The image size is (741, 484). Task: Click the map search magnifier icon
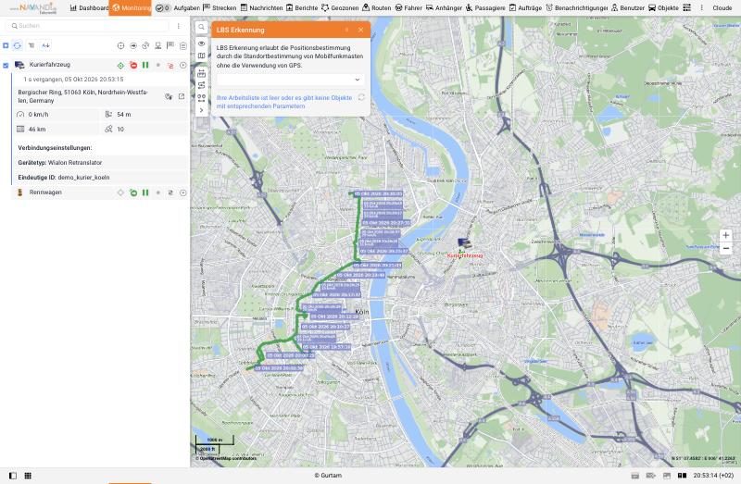click(x=201, y=28)
